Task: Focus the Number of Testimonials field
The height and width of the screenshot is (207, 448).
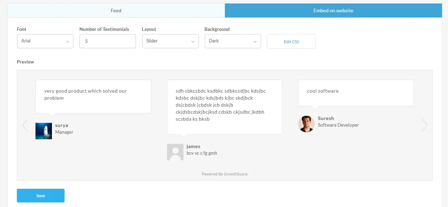Action: tap(108, 41)
